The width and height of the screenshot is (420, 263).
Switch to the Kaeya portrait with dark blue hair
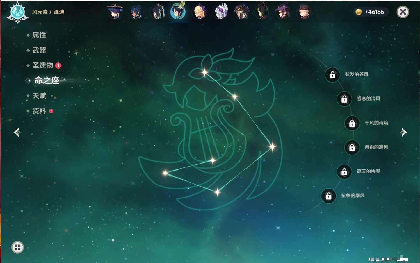[136, 12]
